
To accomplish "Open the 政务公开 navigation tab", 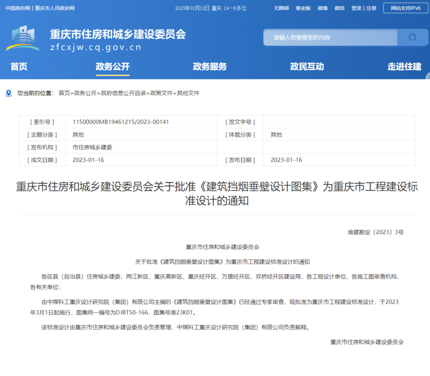I will pyautogui.click(x=112, y=66).
